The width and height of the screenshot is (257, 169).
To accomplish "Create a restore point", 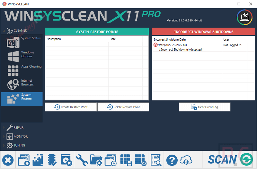I will click(x=71, y=107).
